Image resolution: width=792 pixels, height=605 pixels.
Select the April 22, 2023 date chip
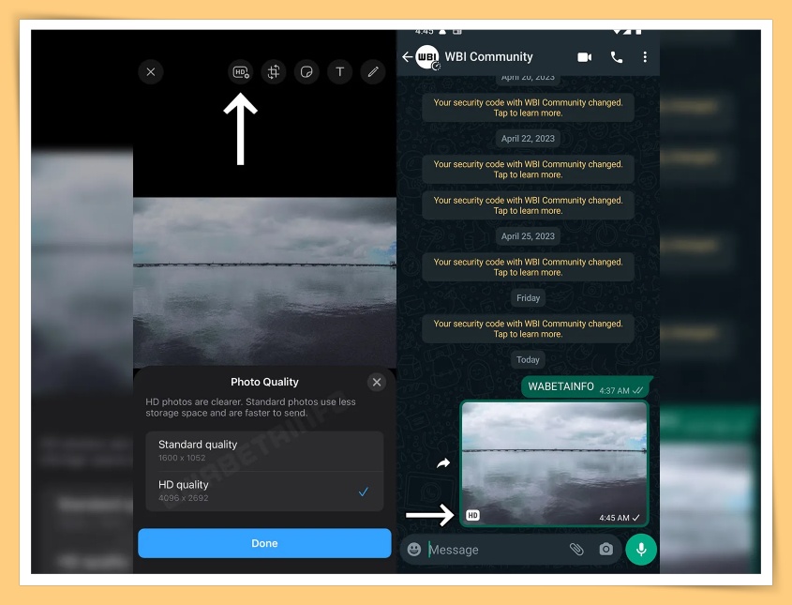528,139
